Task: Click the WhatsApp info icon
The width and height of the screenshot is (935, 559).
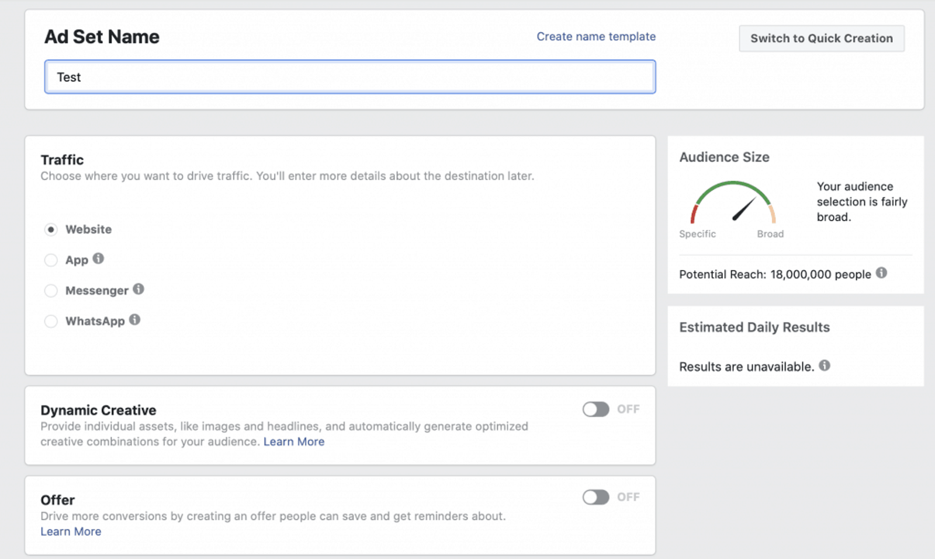Action: click(135, 320)
